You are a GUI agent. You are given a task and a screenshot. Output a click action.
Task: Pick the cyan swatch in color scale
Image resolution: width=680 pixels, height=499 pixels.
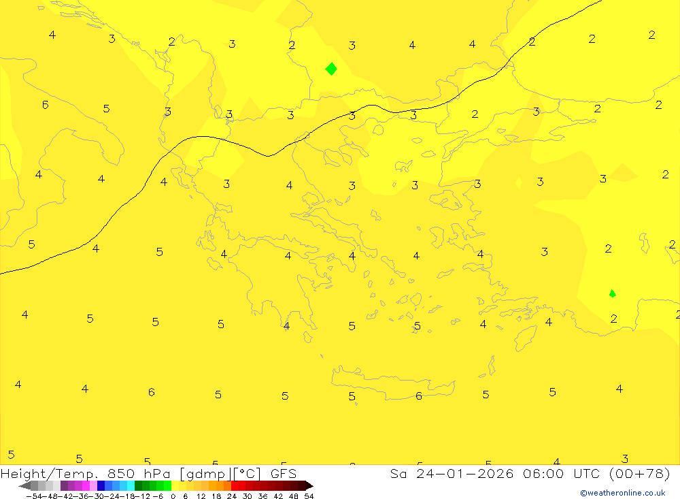(x=131, y=486)
